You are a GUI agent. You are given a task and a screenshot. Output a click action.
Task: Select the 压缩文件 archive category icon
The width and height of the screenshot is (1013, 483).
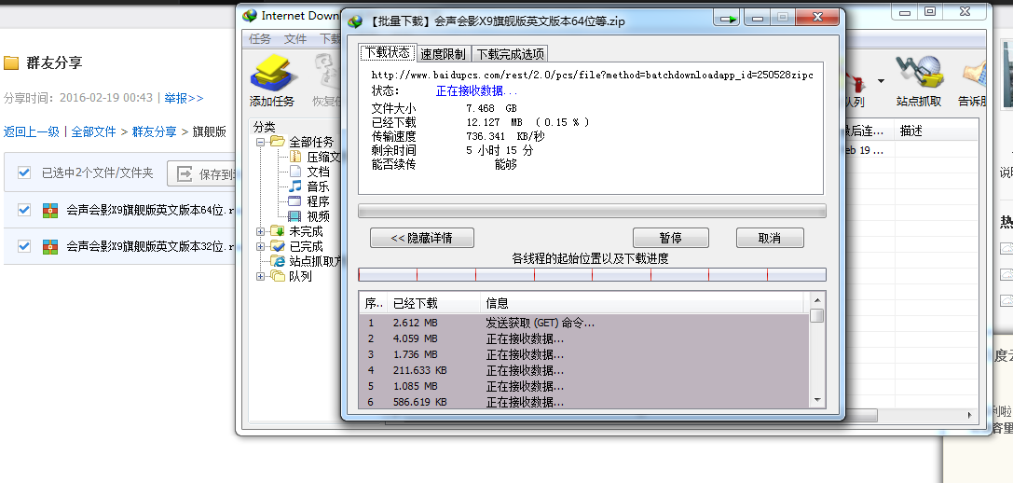click(295, 157)
